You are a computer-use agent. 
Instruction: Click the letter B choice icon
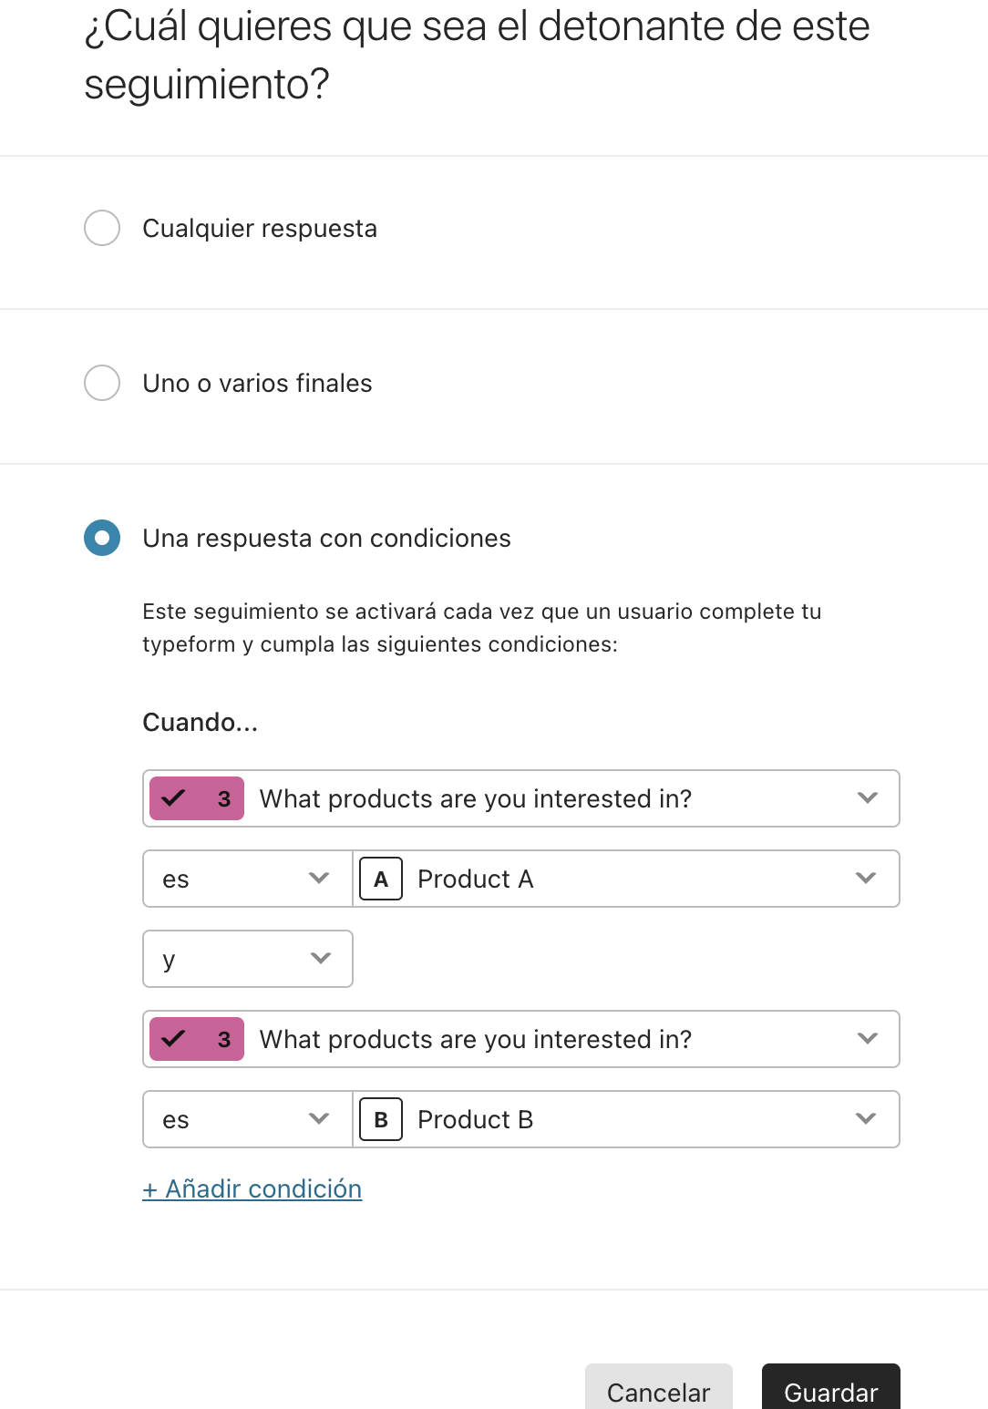381,1119
